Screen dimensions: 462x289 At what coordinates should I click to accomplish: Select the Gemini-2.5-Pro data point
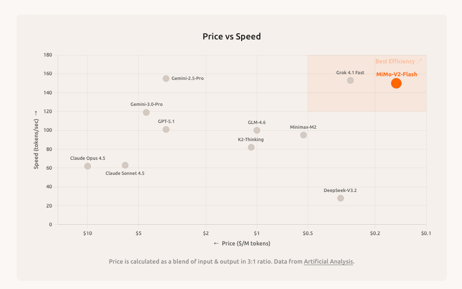(166, 78)
